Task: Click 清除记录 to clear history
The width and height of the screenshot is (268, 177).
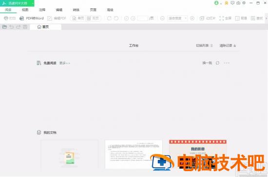Action: [x=228, y=45]
